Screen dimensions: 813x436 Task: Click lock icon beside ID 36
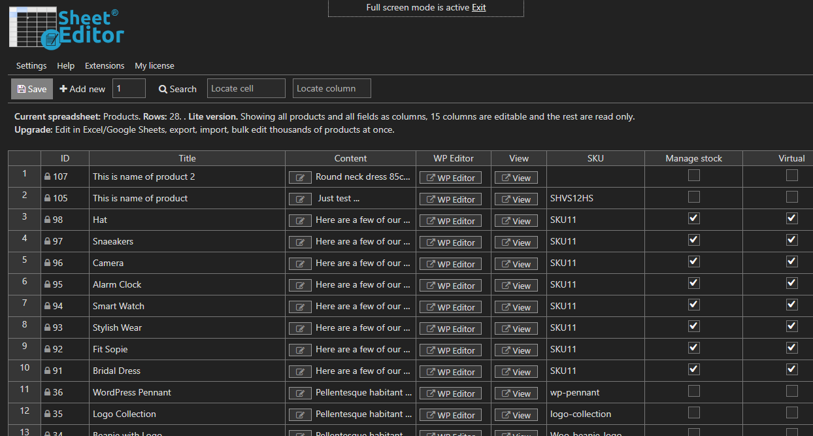click(47, 392)
